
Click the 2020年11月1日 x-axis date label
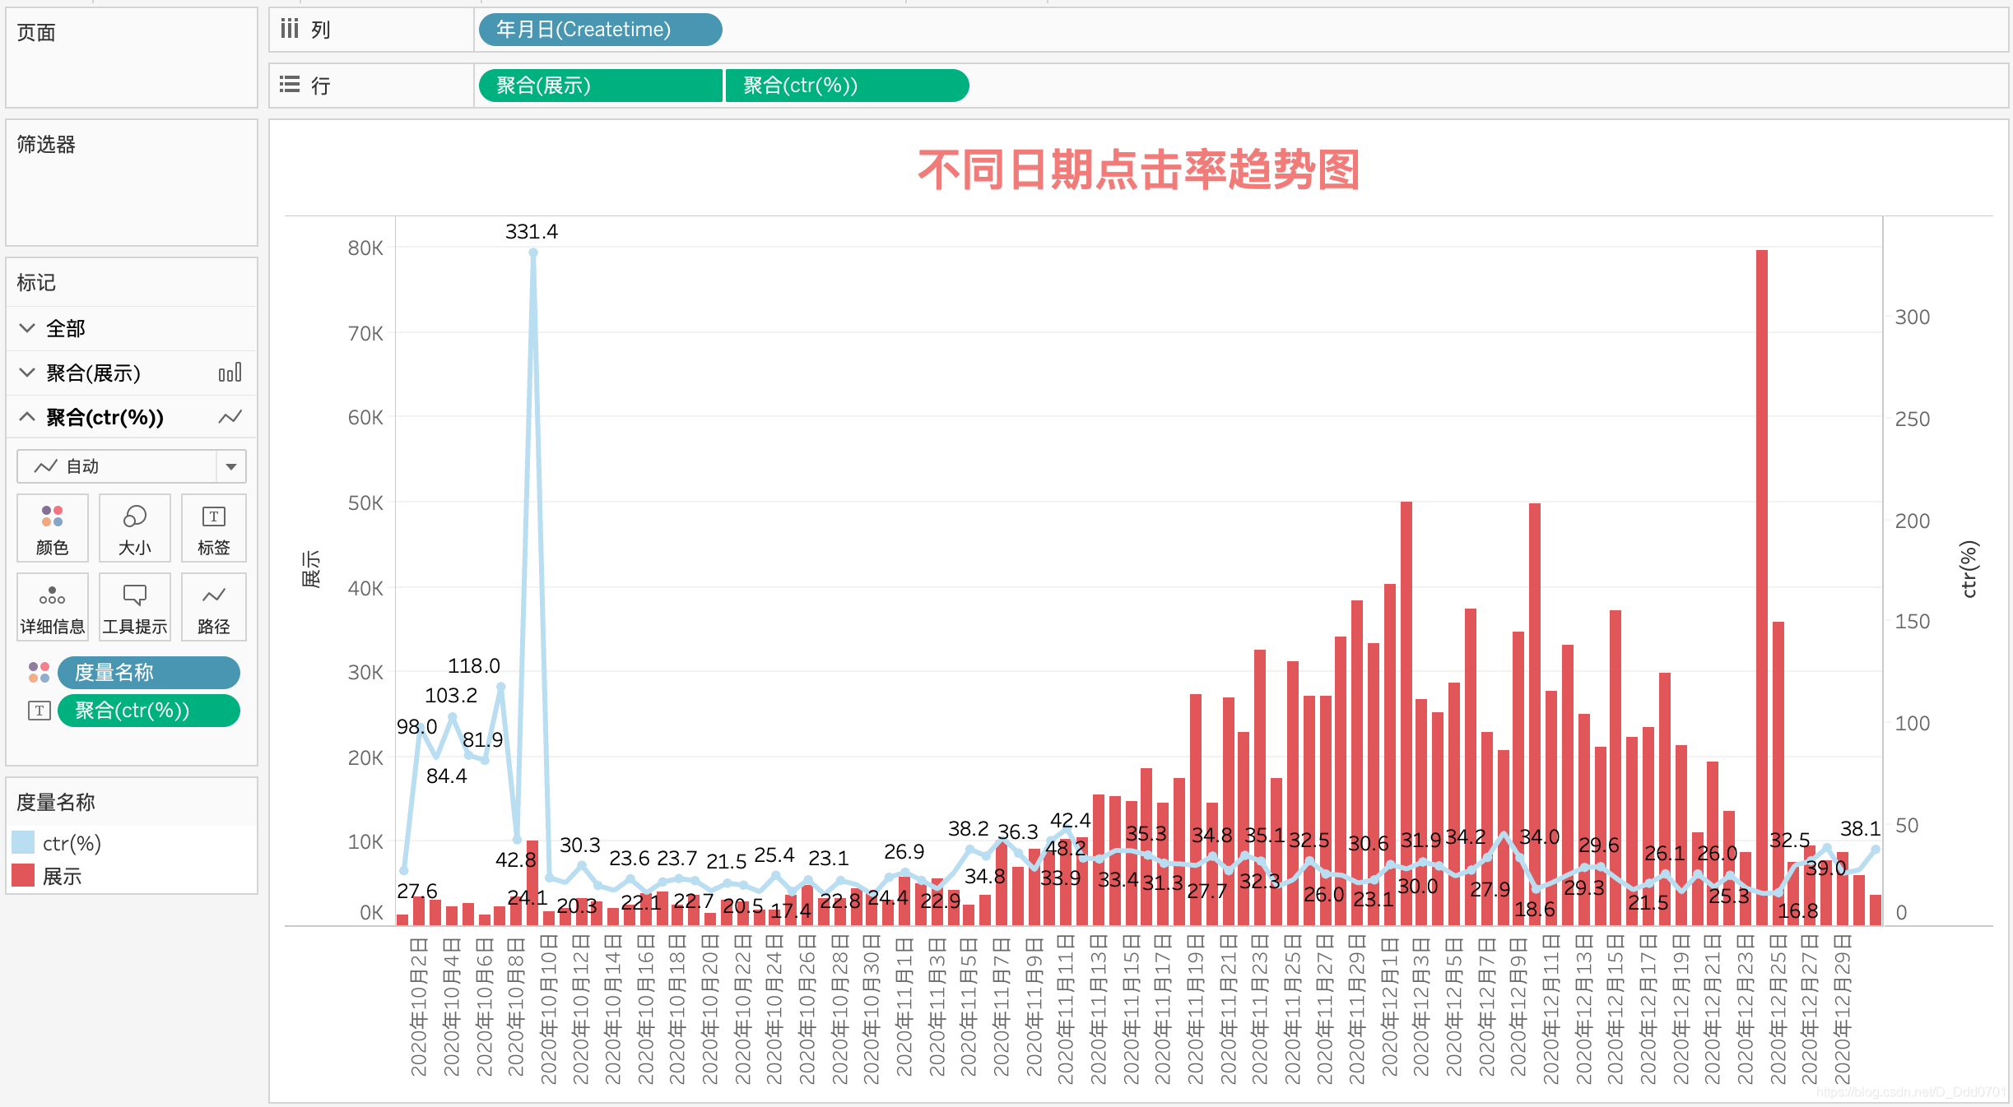click(x=904, y=1006)
